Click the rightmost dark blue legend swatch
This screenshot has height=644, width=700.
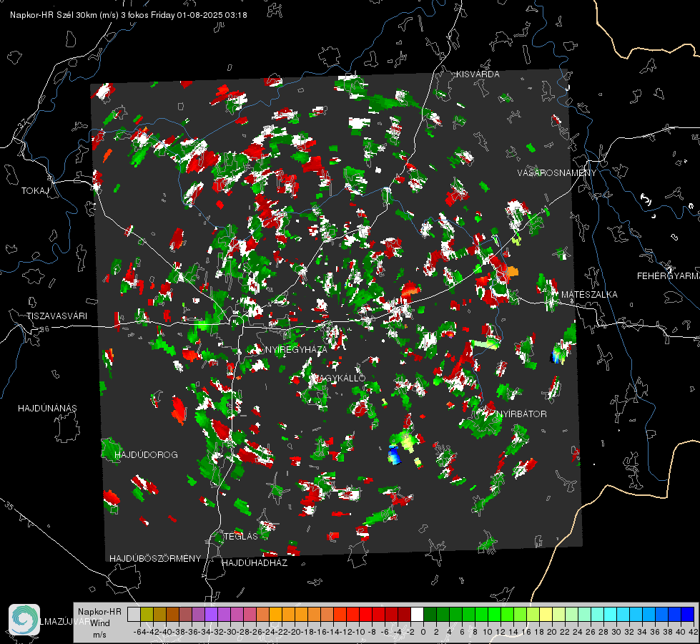(x=688, y=615)
